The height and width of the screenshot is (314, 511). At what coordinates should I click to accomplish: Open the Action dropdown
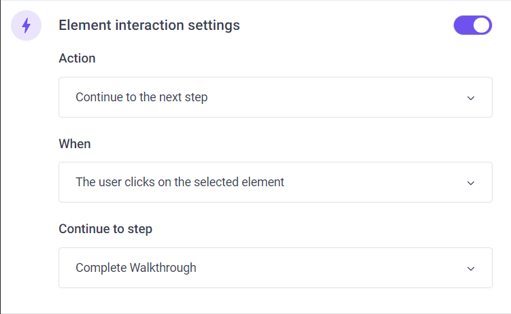coord(276,97)
